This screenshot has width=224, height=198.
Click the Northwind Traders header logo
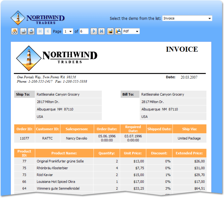pos(37,18)
